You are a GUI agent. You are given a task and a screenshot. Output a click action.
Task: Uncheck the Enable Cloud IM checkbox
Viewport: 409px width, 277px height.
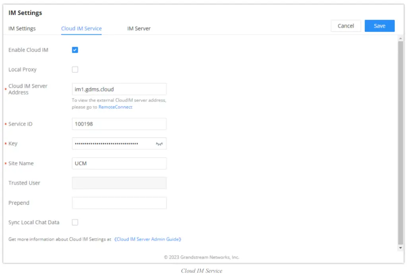pos(75,50)
